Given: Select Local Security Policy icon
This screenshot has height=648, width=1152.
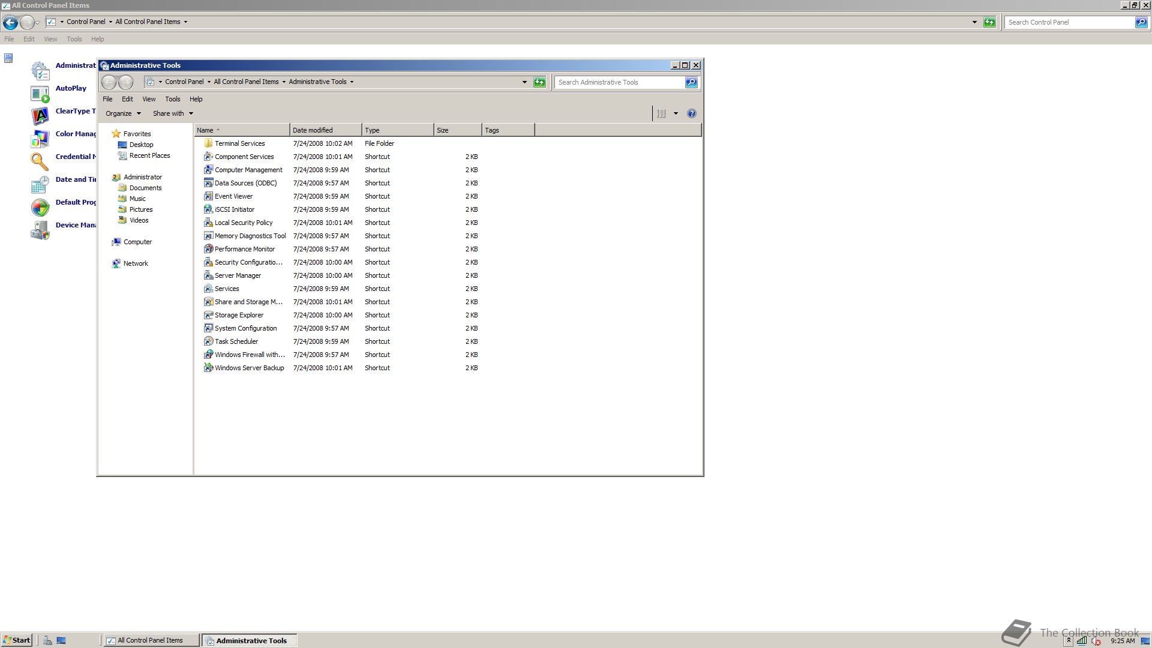Looking at the screenshot, I should (x=208, y=223).
